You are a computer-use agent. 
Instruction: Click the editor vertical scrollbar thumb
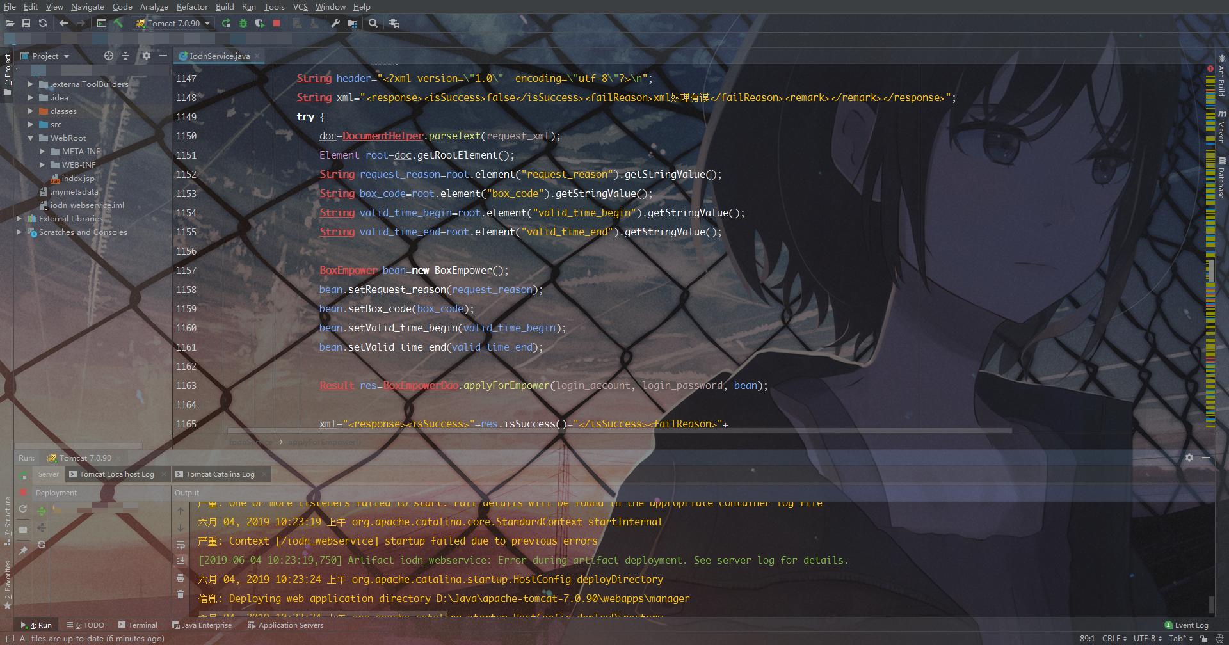tap(1210, 270)
